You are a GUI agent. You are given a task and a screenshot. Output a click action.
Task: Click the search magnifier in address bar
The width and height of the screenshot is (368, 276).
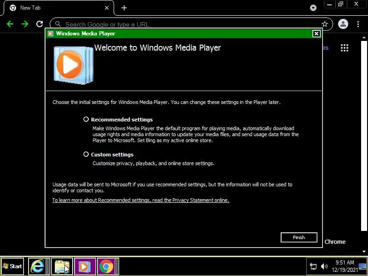click(x=58, y=24)
